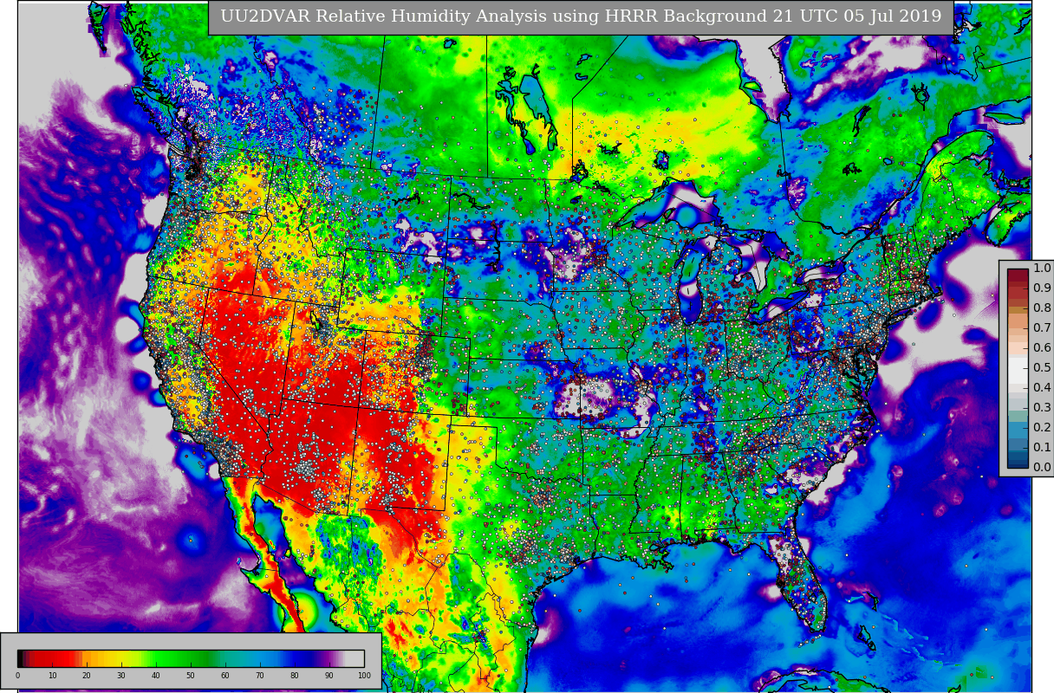
Task: Click the '50' tick on the humidity colorbar
Action: (x=191, y=676)
